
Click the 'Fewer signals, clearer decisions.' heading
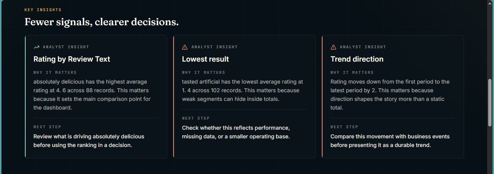[102, 22]
